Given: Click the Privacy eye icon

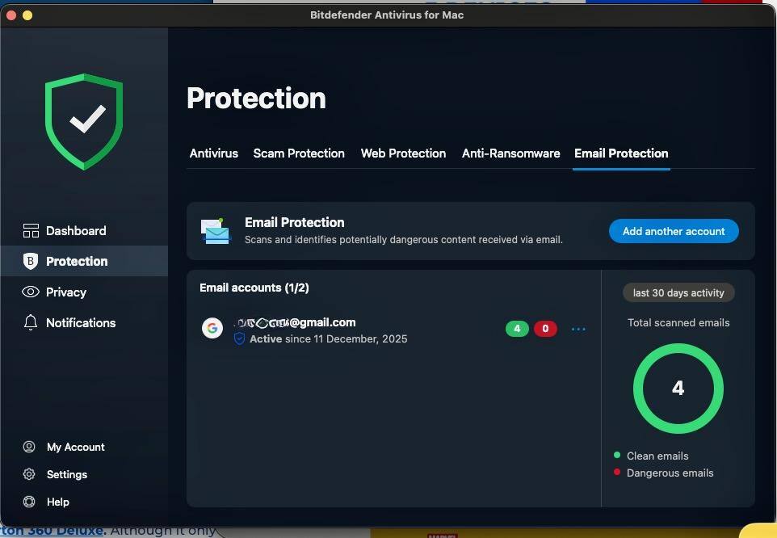Looking at the screenshot, I should tap(31, 292).
